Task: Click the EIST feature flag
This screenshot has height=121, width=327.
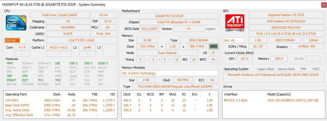Action: [x=25, y=80]
